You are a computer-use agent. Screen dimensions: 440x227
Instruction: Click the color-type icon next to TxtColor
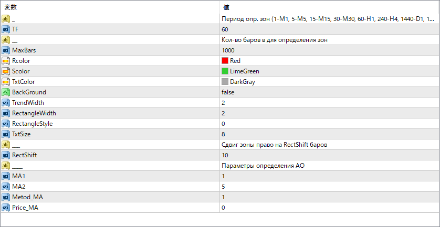[x=6, y=82]
